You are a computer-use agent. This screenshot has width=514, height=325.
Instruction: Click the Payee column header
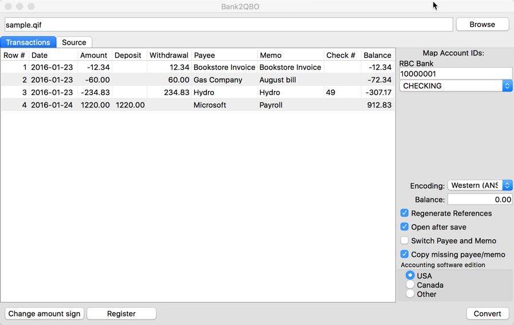(225, 55)
